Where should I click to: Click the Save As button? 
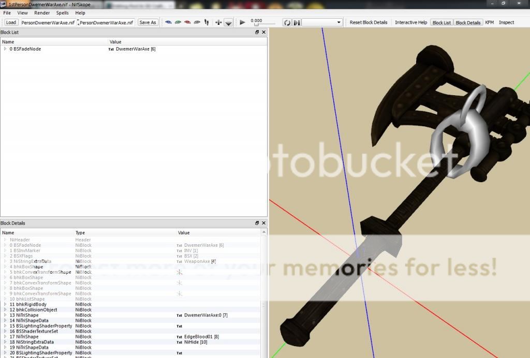click(148, 22)
